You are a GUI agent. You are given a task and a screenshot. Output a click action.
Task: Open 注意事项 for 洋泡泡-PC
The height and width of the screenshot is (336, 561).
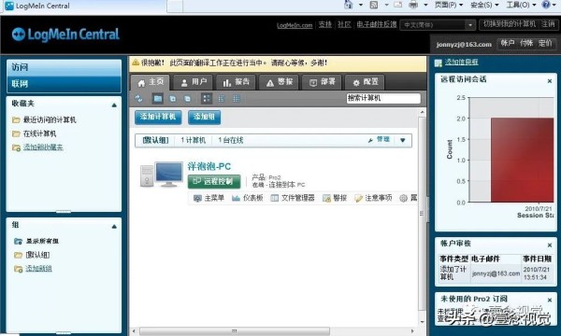pos(373,198)
